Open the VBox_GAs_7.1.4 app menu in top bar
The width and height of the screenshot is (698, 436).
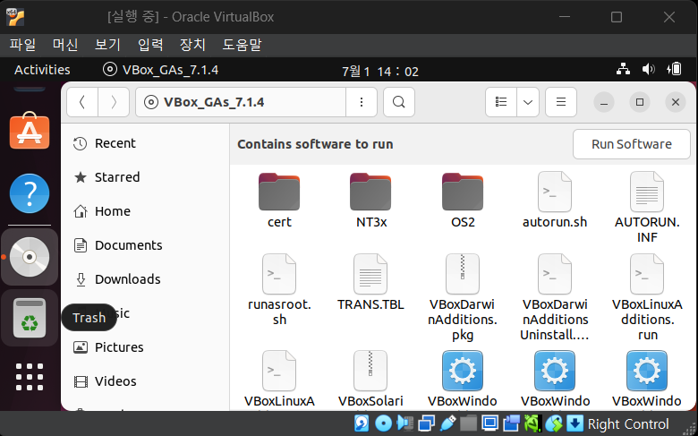[x=160, y=70]
